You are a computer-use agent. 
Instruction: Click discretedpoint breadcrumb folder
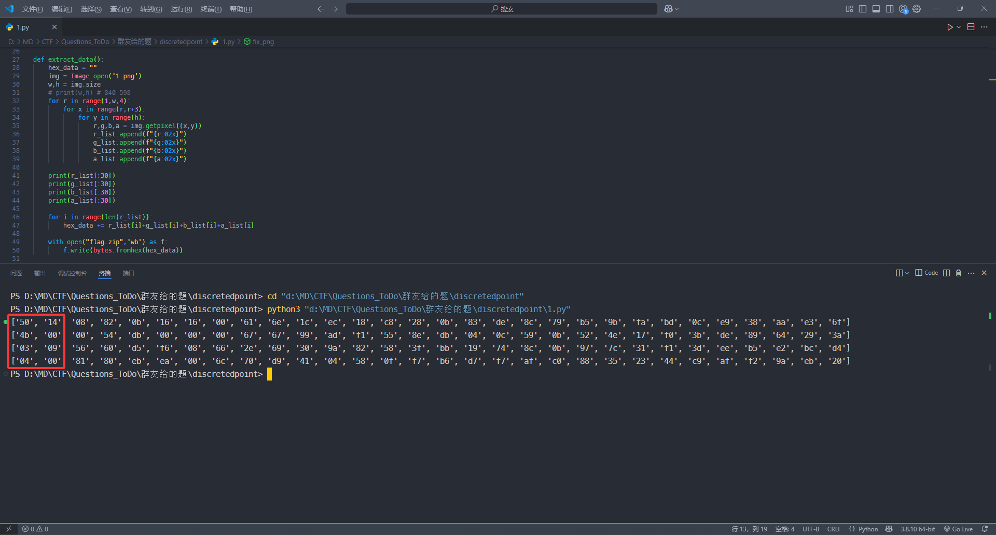coord(181,42)
